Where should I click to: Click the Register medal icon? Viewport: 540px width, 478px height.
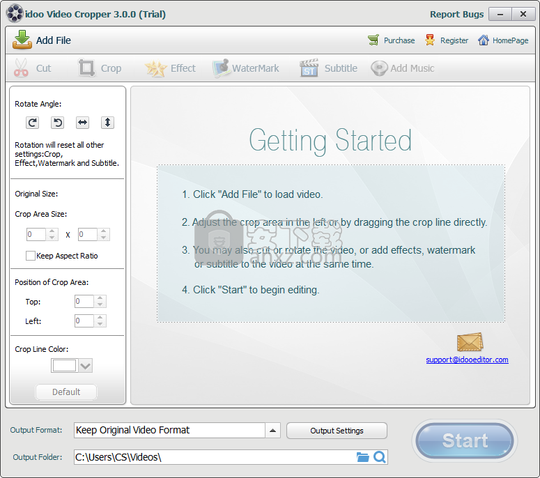click(x=429, y=40)
